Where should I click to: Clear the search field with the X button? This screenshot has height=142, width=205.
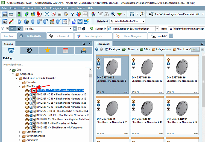pos(71,29)
